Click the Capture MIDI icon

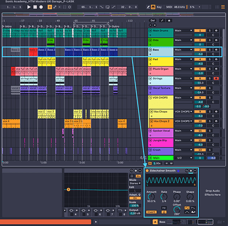pyautogui.click(x=65, y=7)
